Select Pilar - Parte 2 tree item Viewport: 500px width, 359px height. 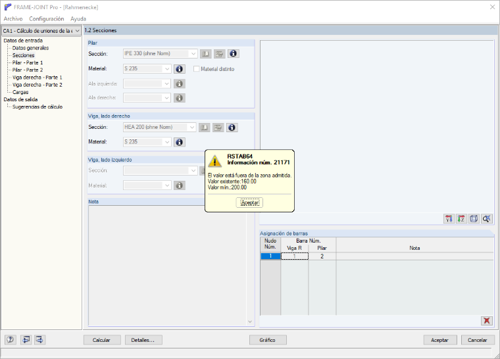pos(28,70)
